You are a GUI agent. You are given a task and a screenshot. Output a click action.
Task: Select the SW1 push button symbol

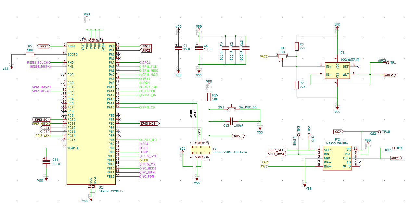(232, 108)
